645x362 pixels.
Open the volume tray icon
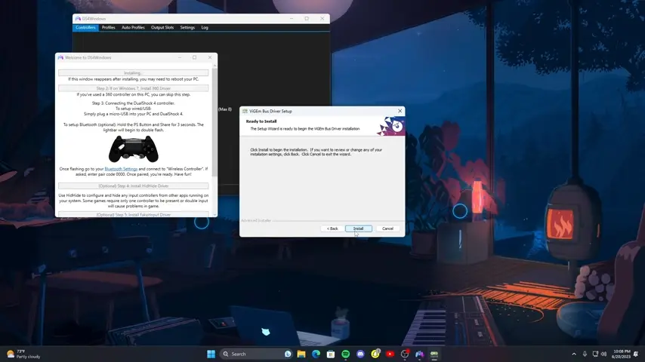tap(603, 354)
